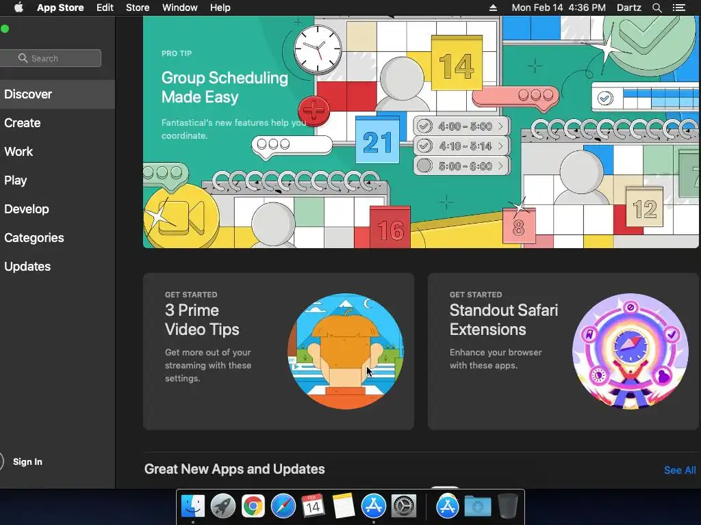701x525 pixels.
Task: Click the magnifier icon in Search field
Action: pyautogui.click(x=23, y=58)
